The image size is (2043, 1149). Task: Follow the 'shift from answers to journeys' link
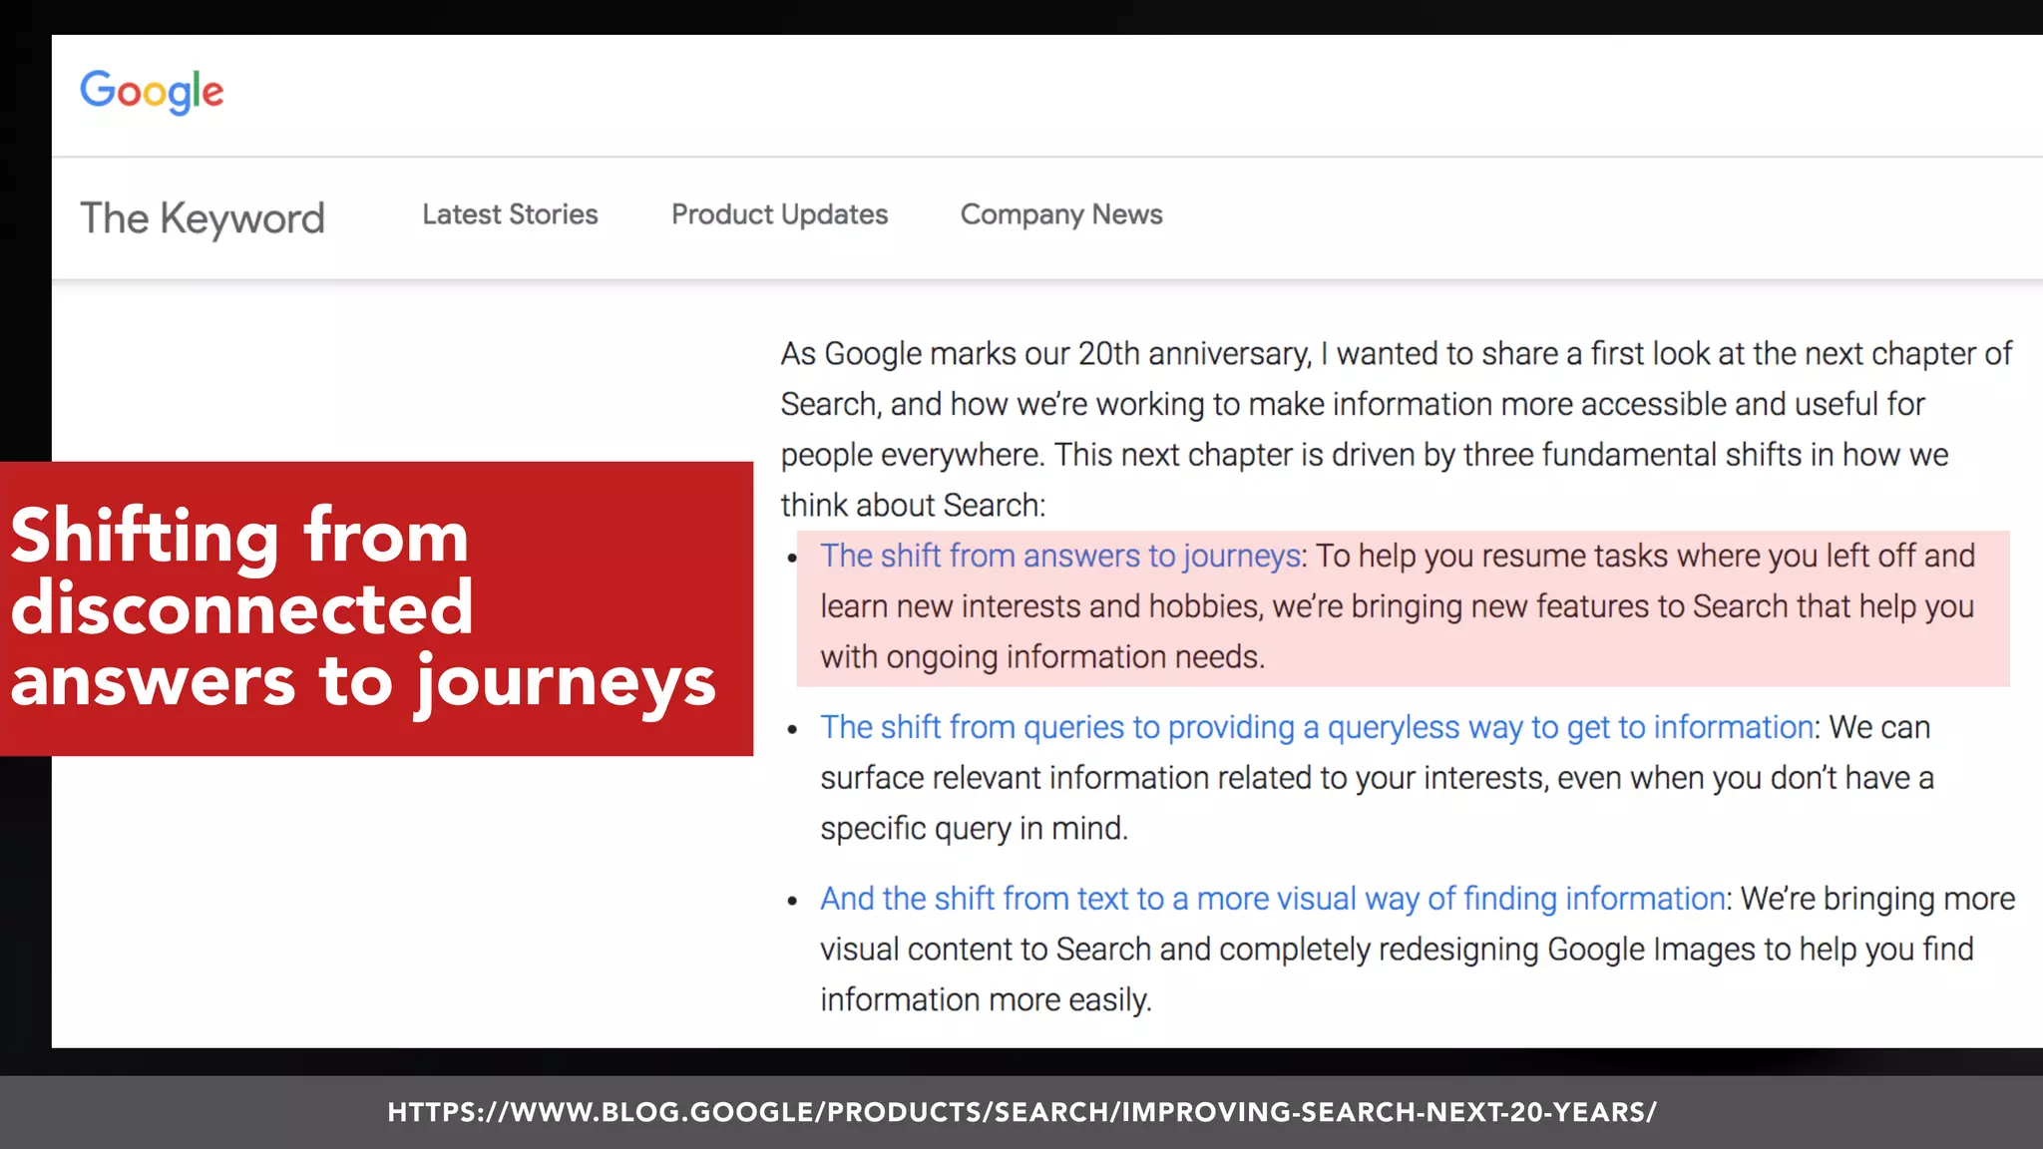click(x=1060, y=556)
